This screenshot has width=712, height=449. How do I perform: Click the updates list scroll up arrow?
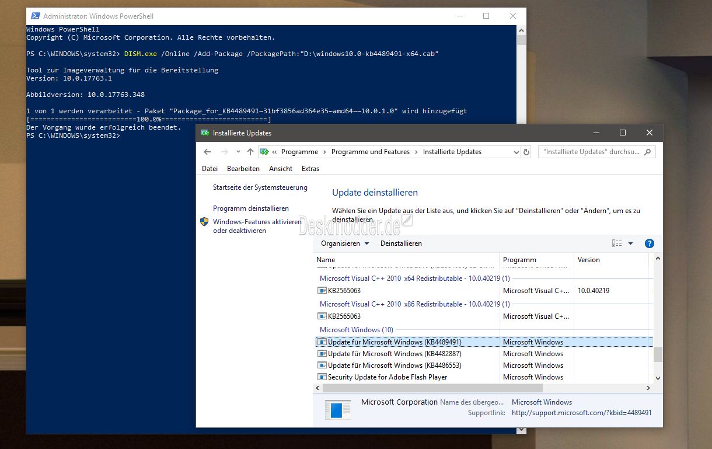coord(658,258)
